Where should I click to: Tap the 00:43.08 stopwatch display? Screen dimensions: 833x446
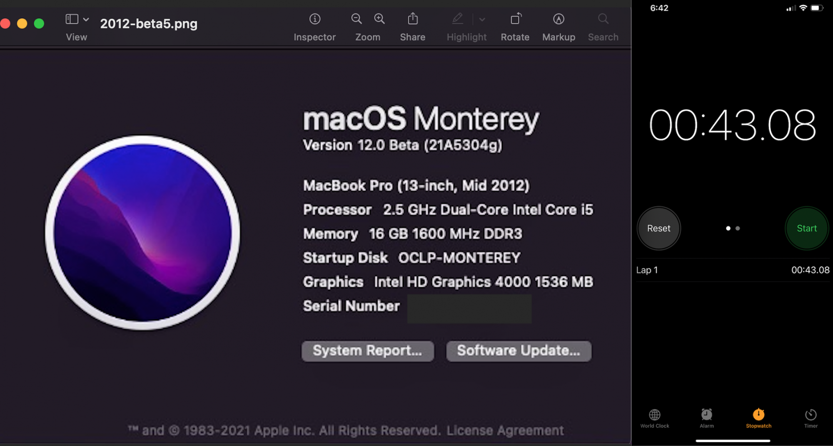click(733, 125)
